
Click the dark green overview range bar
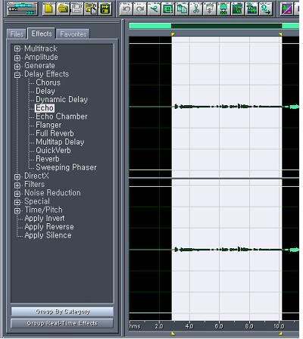(x=226, y=26)
